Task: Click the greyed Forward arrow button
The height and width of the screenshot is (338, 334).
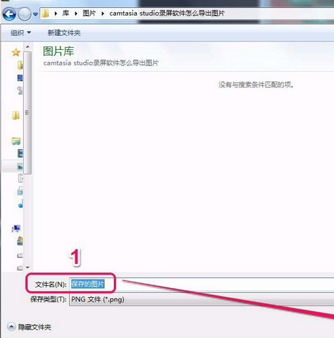Action: [x=25, y=14]
